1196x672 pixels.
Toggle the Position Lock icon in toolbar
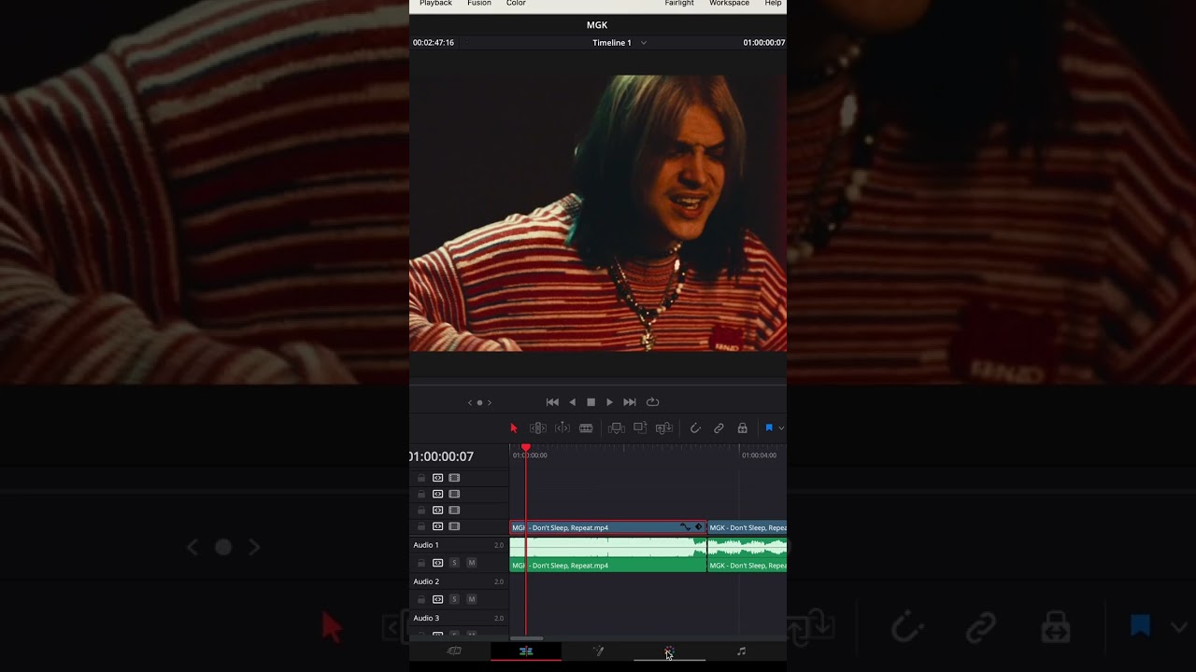742,428
